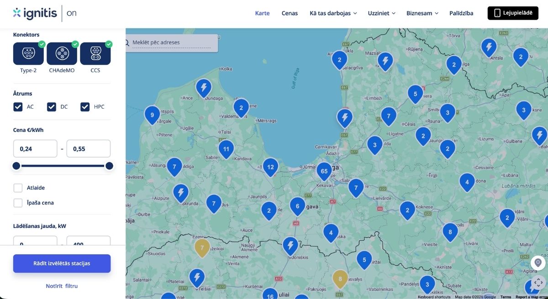Open the cluster marker 3 near Sigulda
The height and width of the screenshot is (299, 548).
tap(374, 146)
